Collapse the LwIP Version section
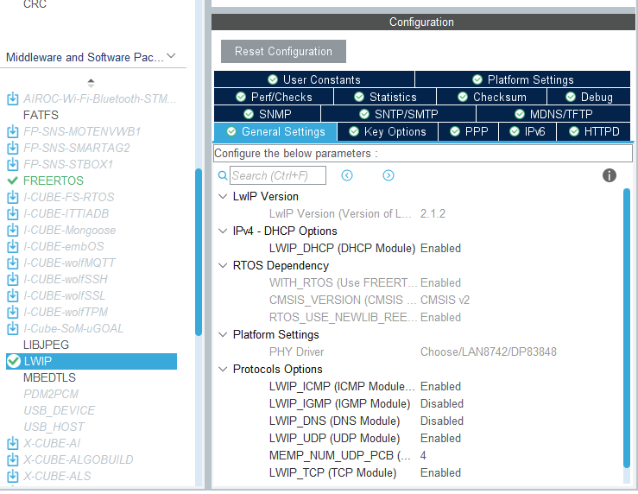This screenshot has width=638, height=494. [223, 197]
